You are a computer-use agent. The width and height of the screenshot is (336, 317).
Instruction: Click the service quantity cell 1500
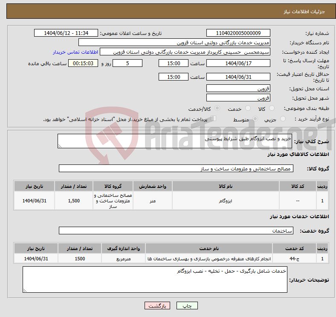[x=80, y=259]
